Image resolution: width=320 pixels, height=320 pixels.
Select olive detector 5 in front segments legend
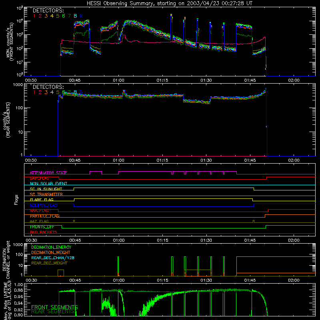58,16
